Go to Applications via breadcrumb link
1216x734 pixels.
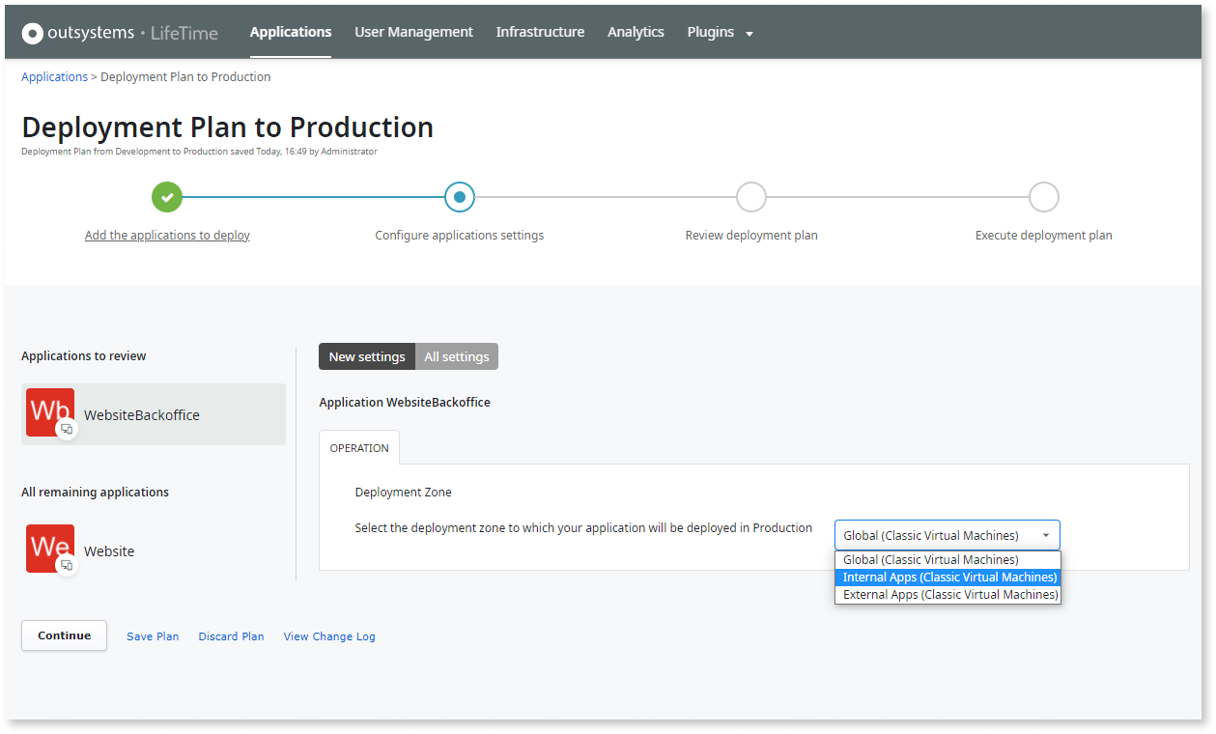(54, 77)
